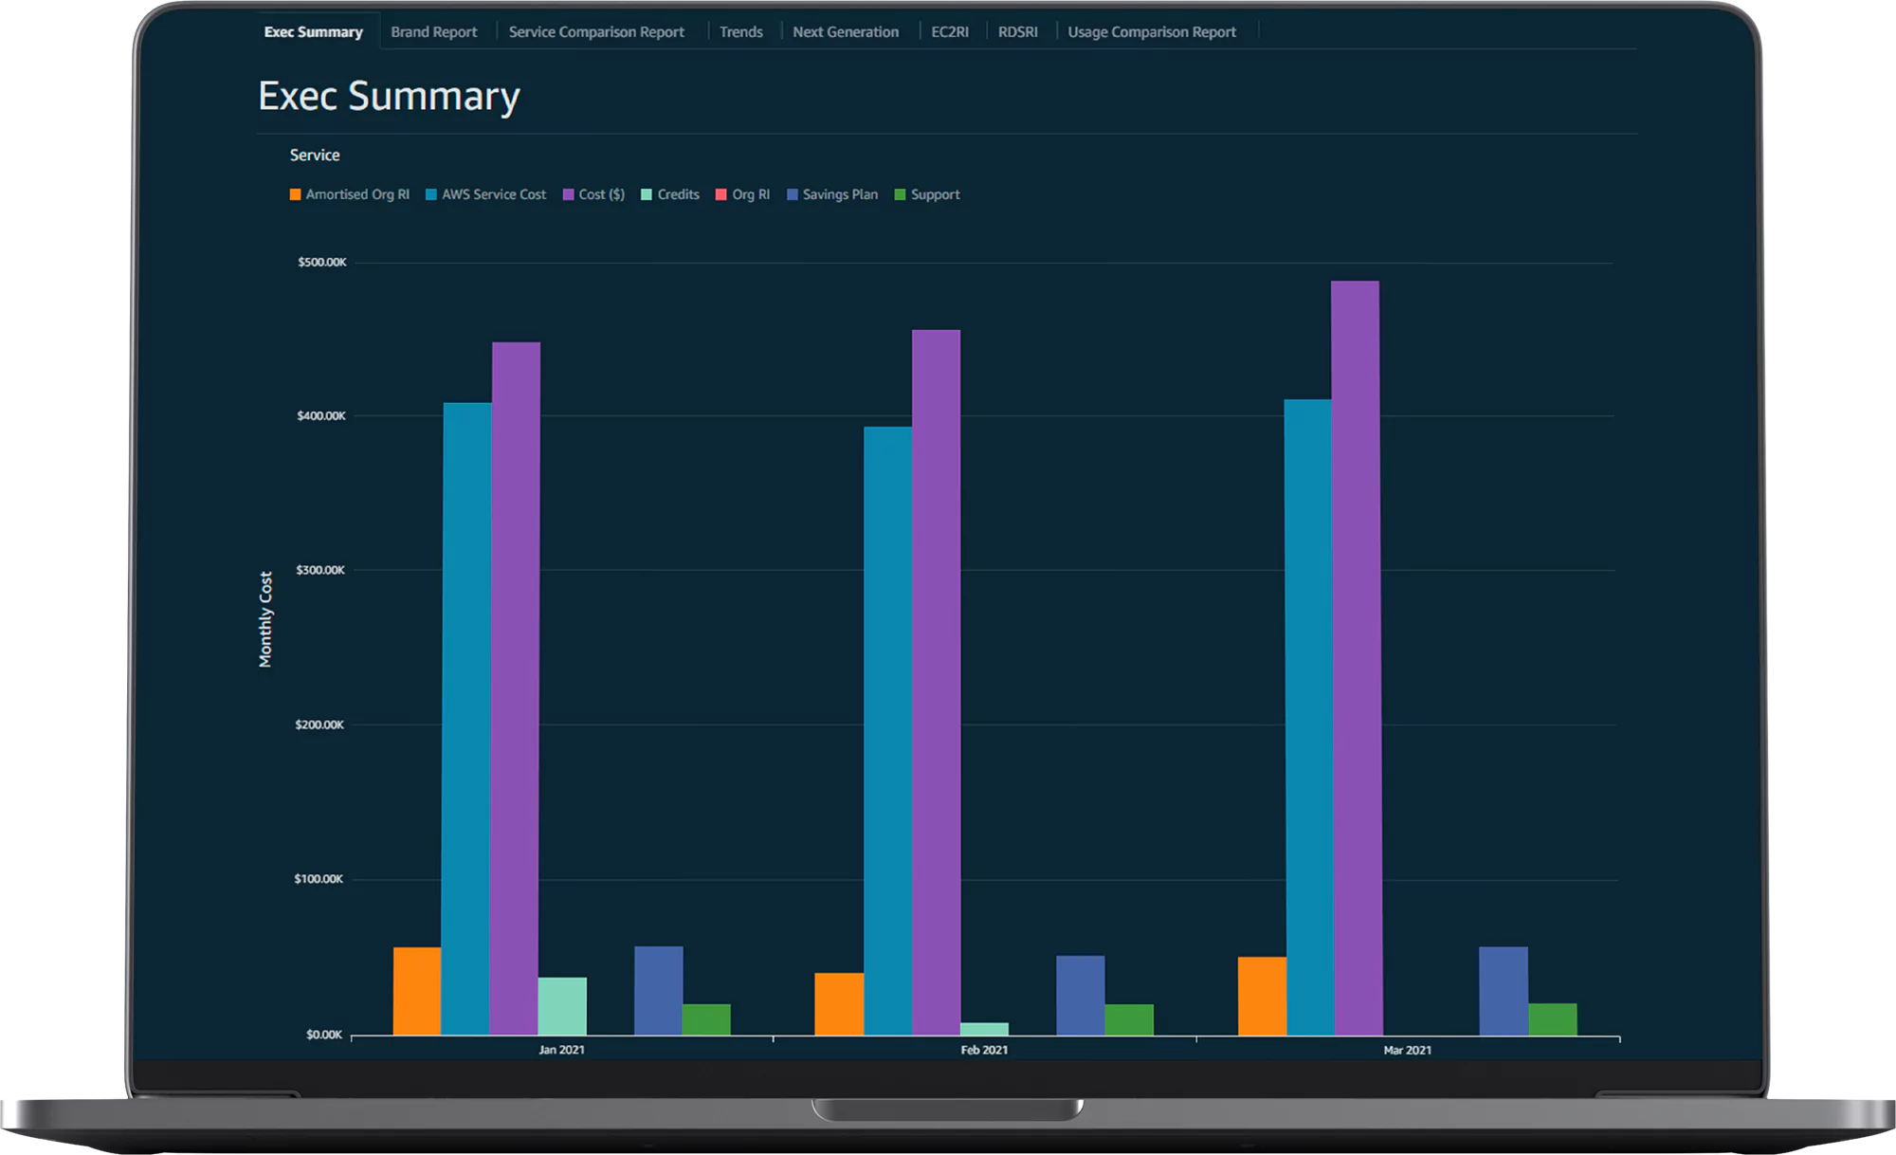Click the $500.00K axis value

click(322, 262)
